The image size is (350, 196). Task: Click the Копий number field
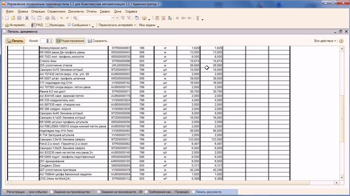45,41
